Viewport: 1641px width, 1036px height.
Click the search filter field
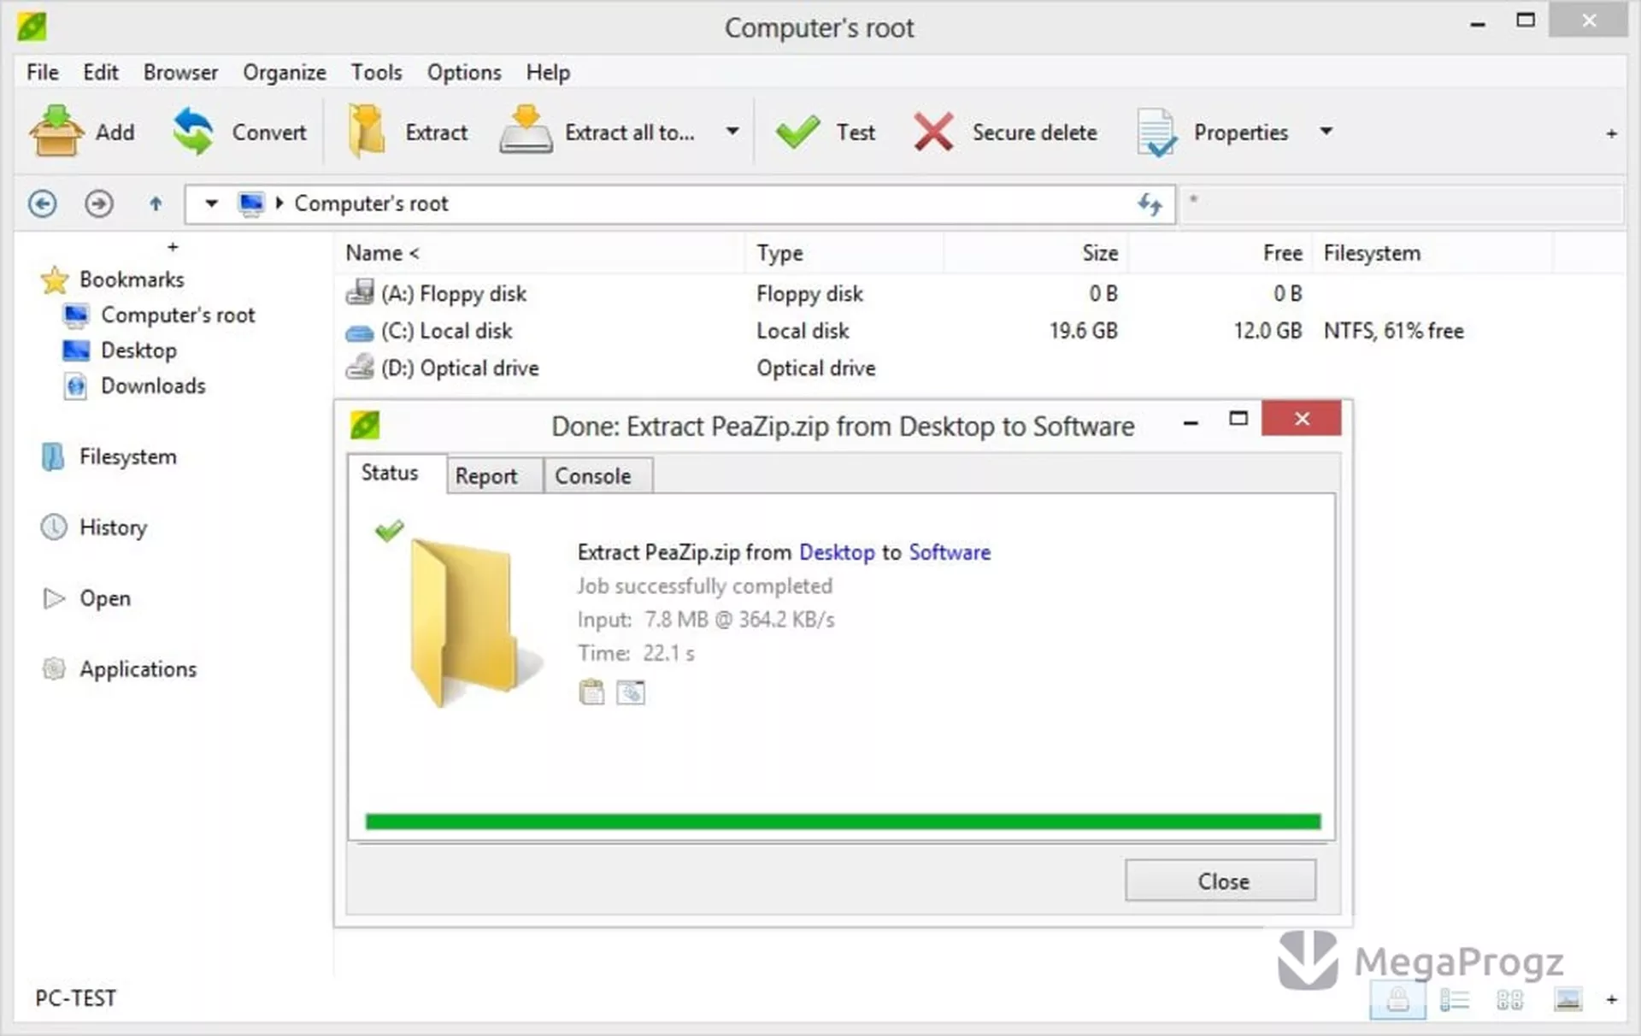click(x=1402, y=204)
